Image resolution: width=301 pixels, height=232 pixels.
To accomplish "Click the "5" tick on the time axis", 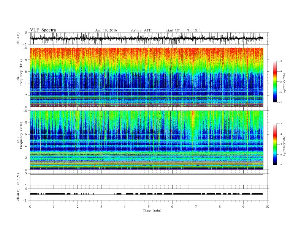I will (149, 207).
